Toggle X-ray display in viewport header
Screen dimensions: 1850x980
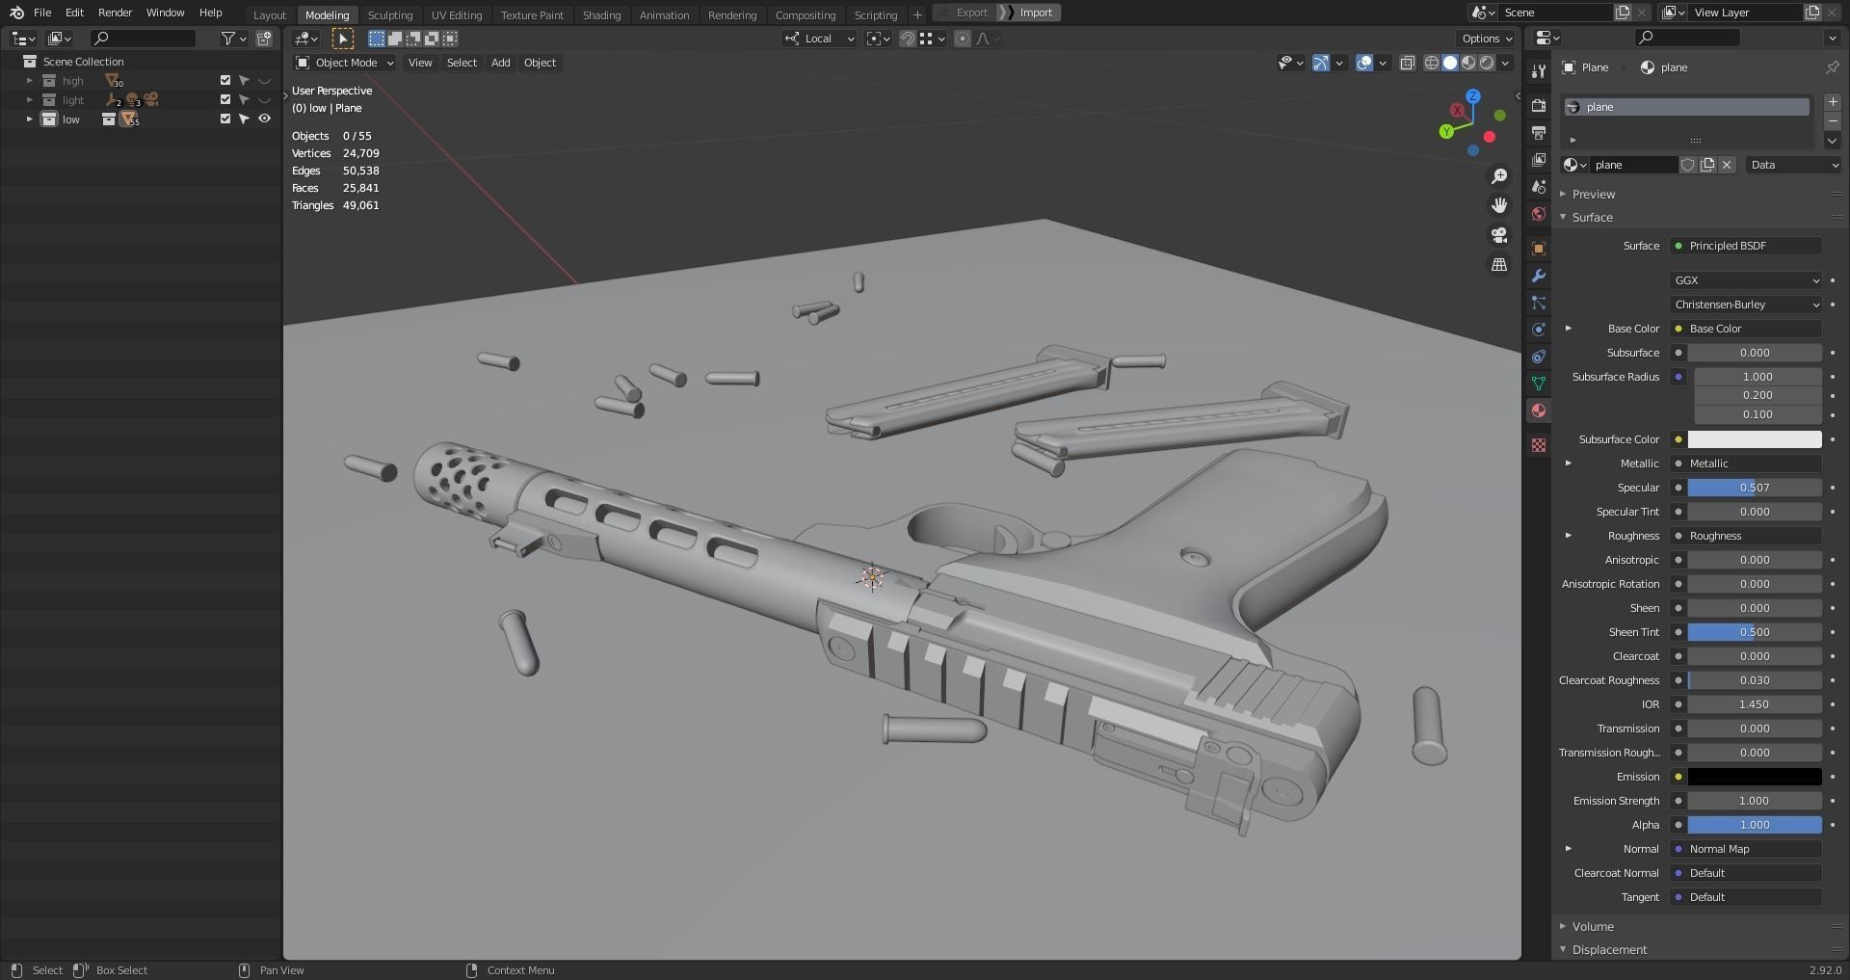pos(1407,63)
